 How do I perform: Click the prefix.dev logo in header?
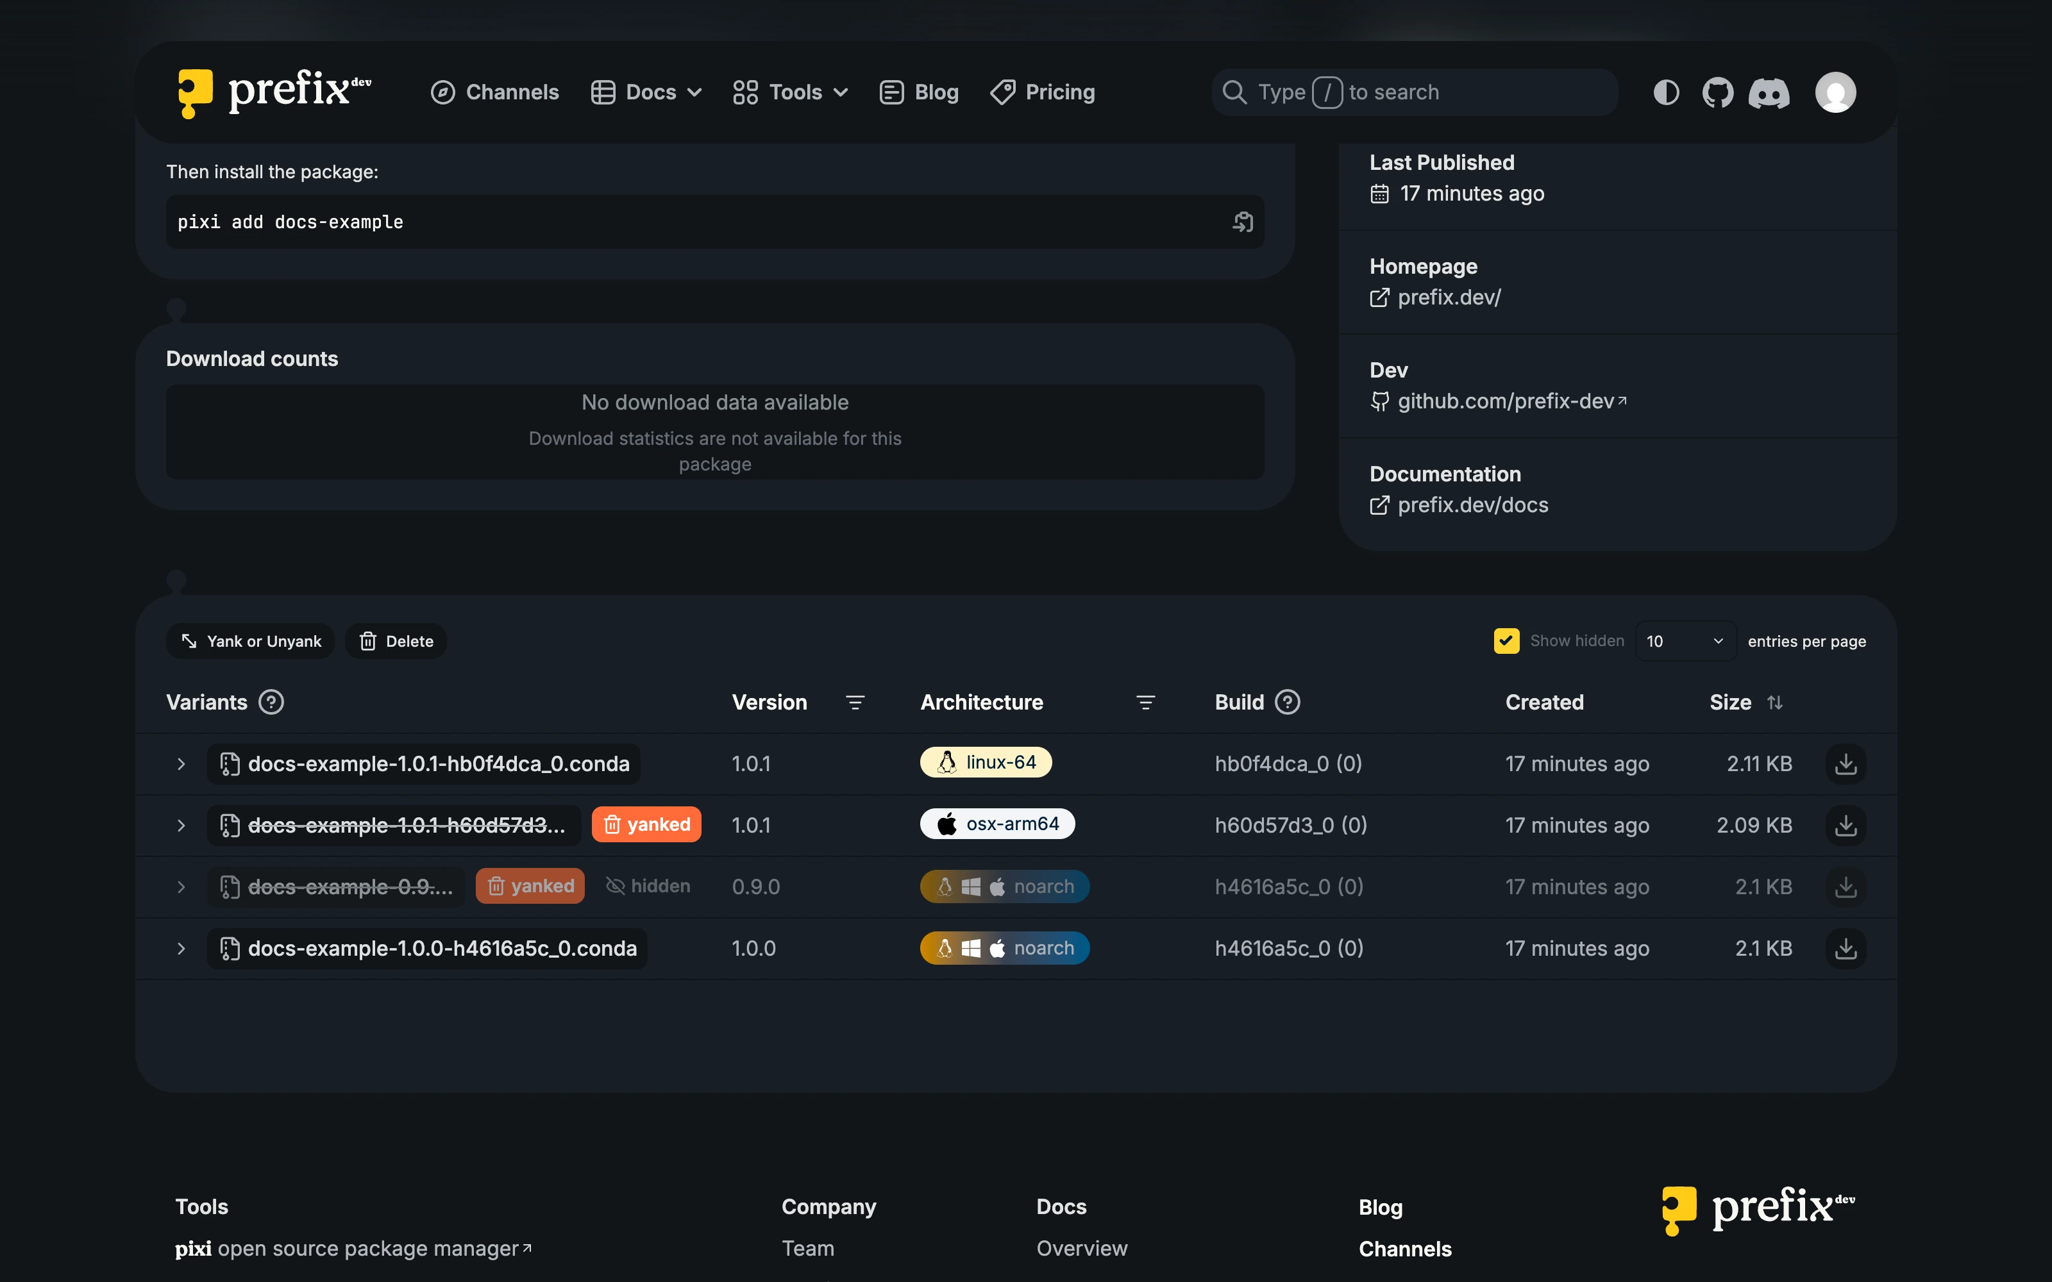(274, 92)
